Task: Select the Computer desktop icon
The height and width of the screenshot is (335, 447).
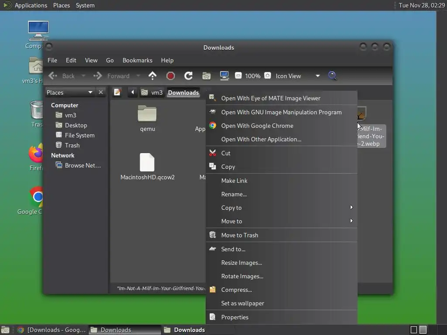Action: pos(38,31)
